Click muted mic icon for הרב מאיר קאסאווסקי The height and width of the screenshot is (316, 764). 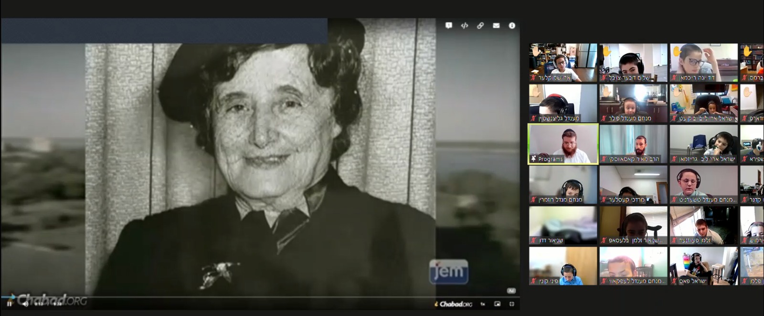(604, 159)
